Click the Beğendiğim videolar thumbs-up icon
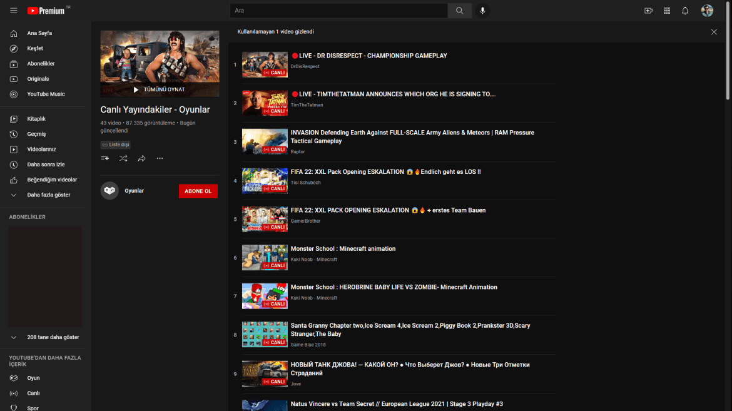 click(x=14, y=180)
